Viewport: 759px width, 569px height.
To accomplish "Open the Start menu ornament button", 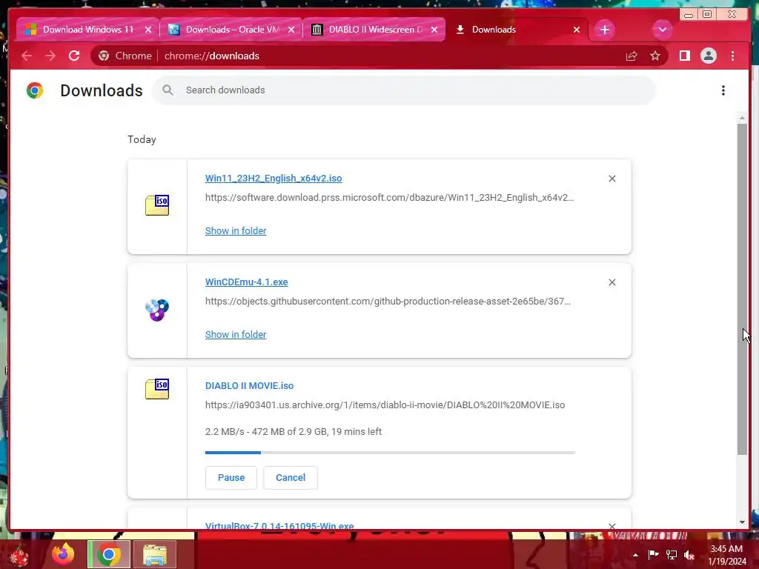I will (19, 554).
